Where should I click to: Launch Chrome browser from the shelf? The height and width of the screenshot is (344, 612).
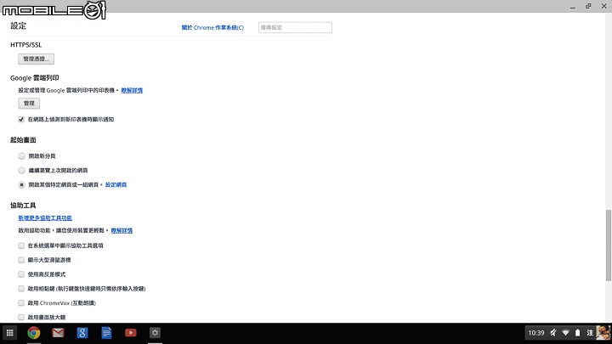pos(34,333)
